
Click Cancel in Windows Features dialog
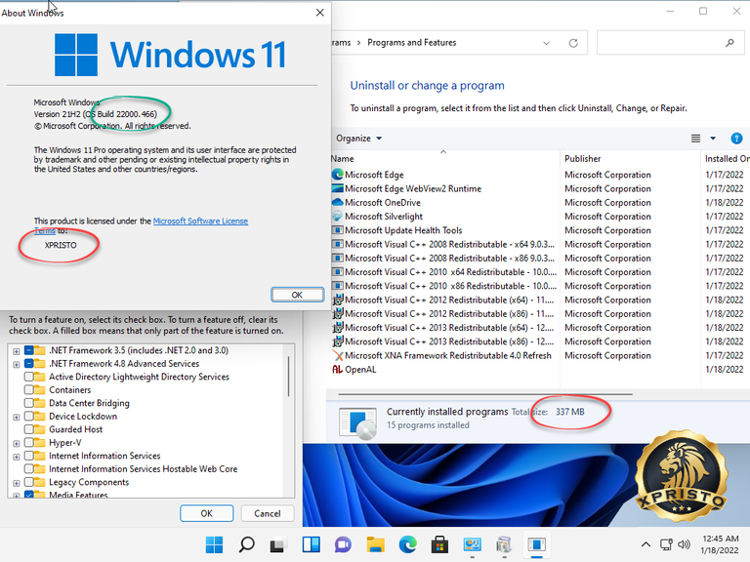coord(268,513)
